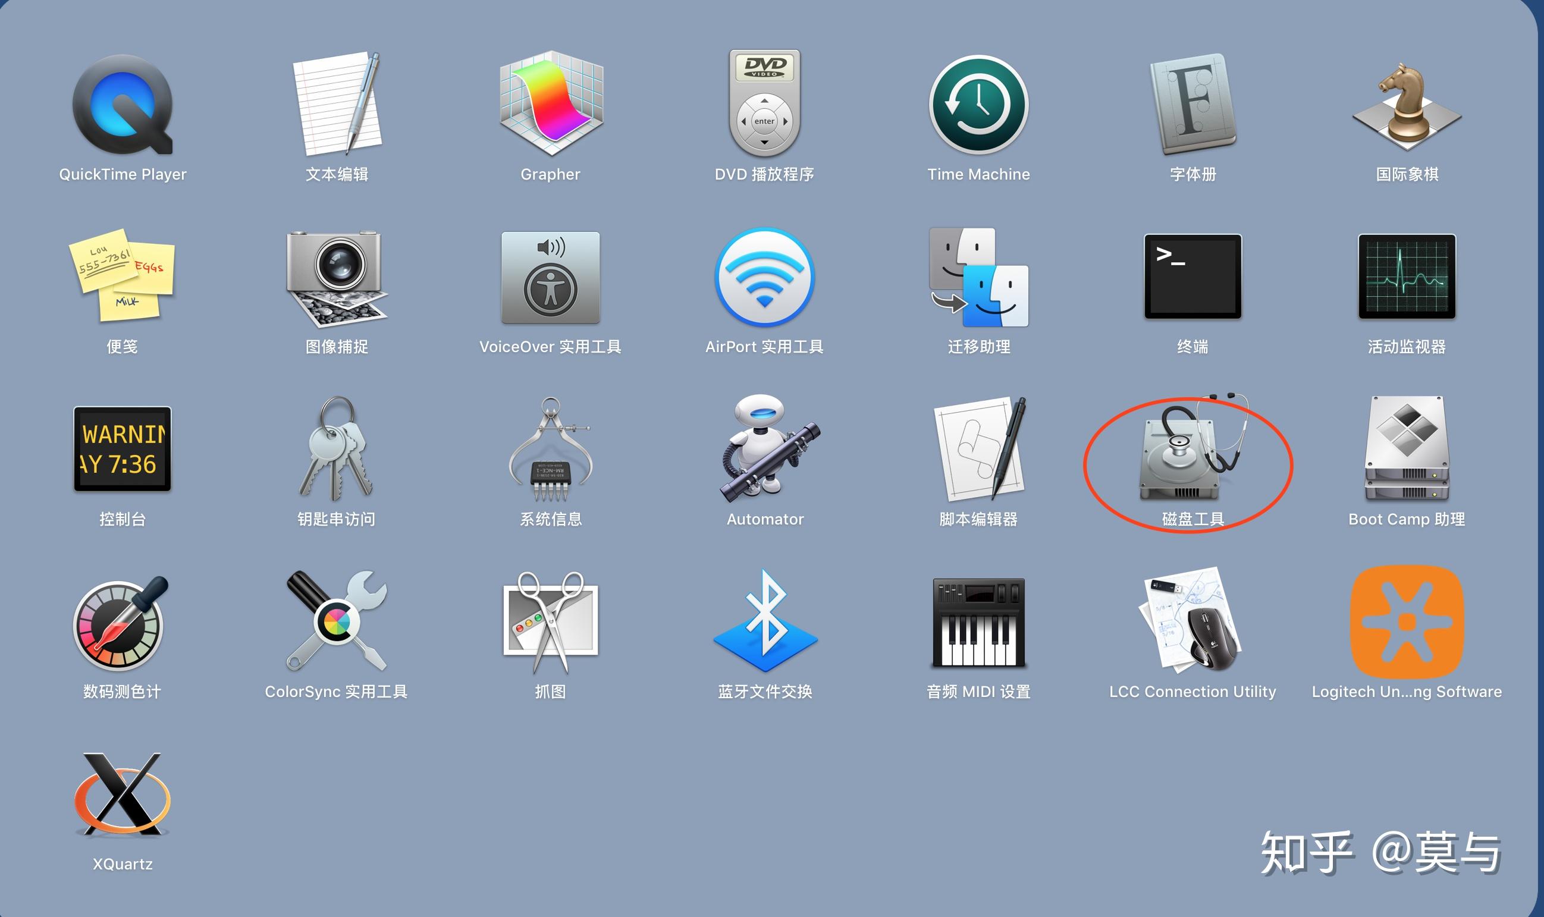Open 音频 MIDI 设置 keyboard icon

coord(978,623)
